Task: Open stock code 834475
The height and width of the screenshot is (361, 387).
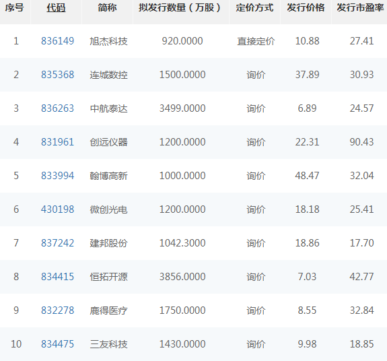Action: click(57, 344)
